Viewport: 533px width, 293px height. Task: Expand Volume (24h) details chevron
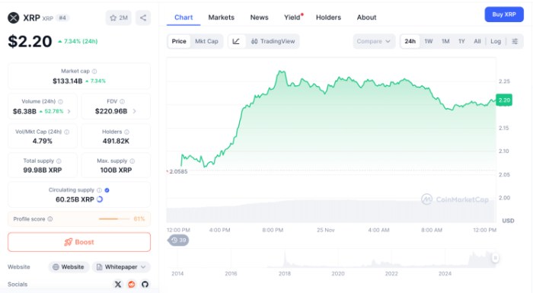pos(69,111)
